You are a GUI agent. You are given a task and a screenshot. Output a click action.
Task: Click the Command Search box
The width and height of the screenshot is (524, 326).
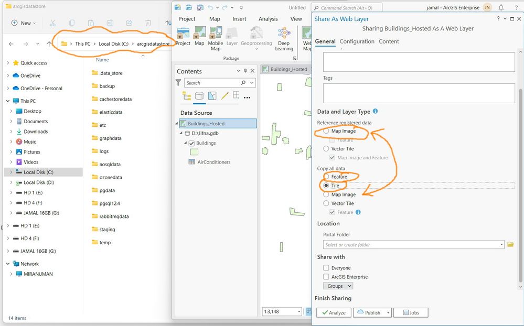[x=347, y=8]
